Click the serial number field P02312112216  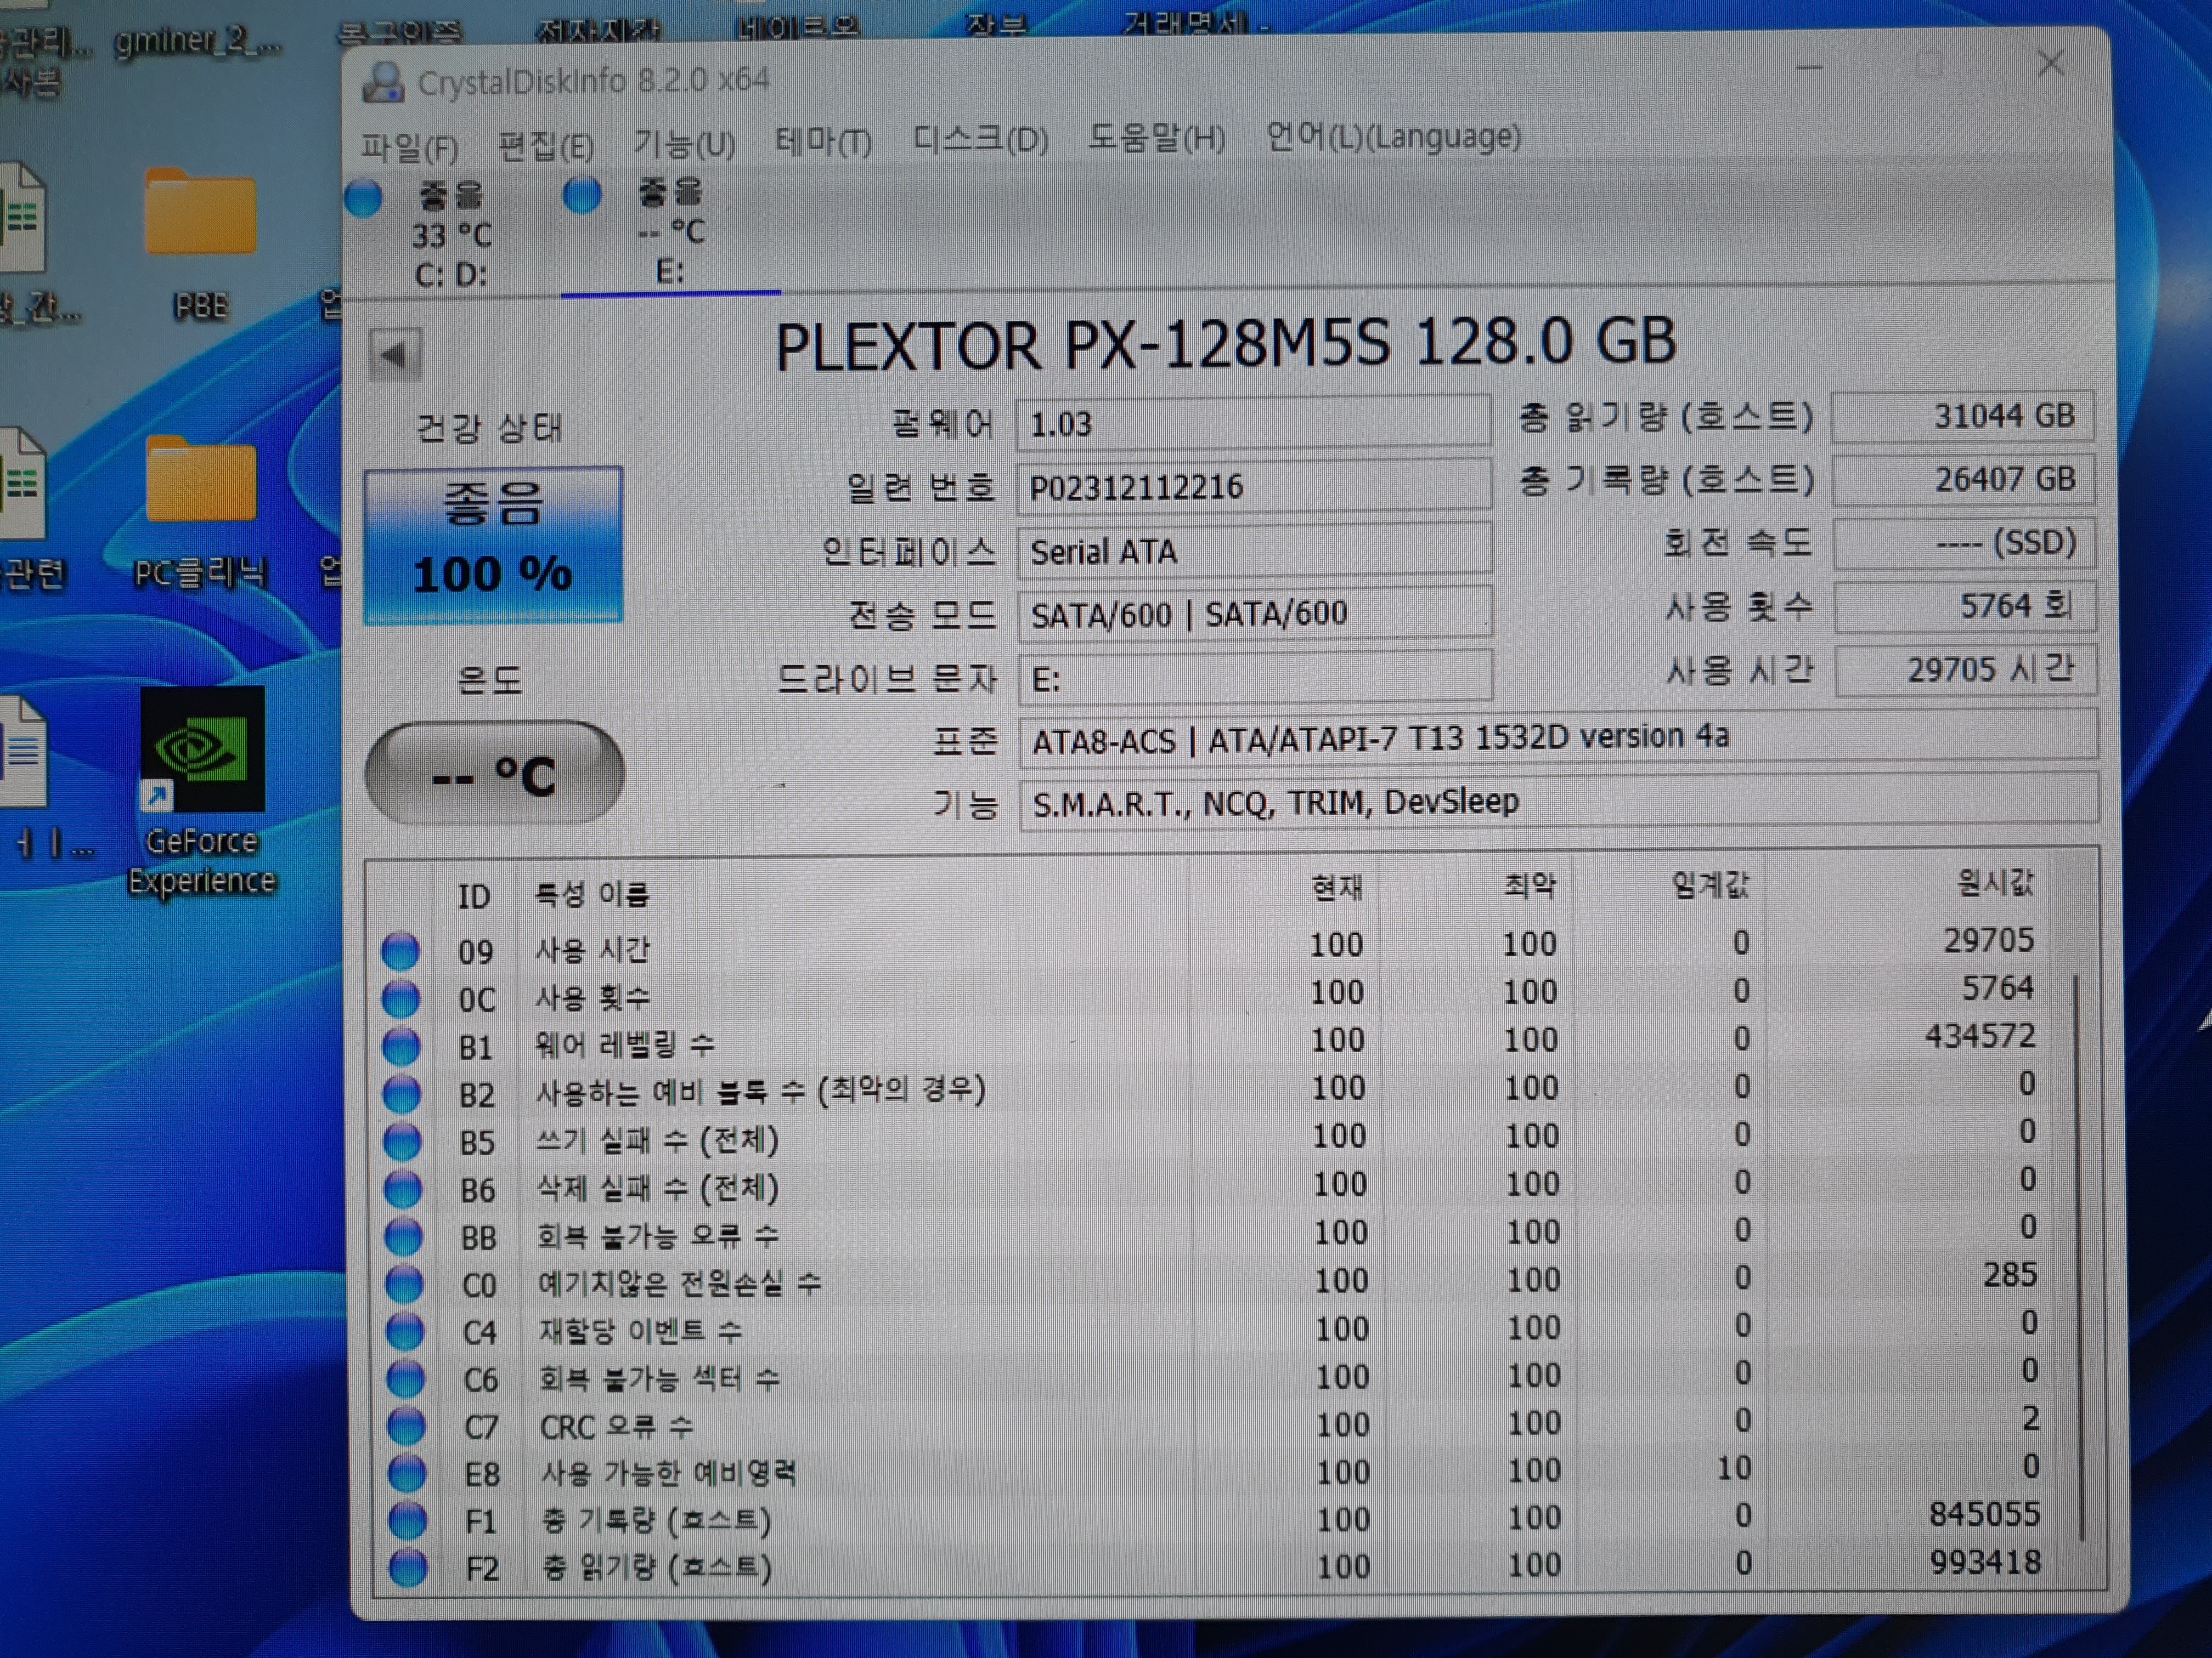[x=1254, y=486]
